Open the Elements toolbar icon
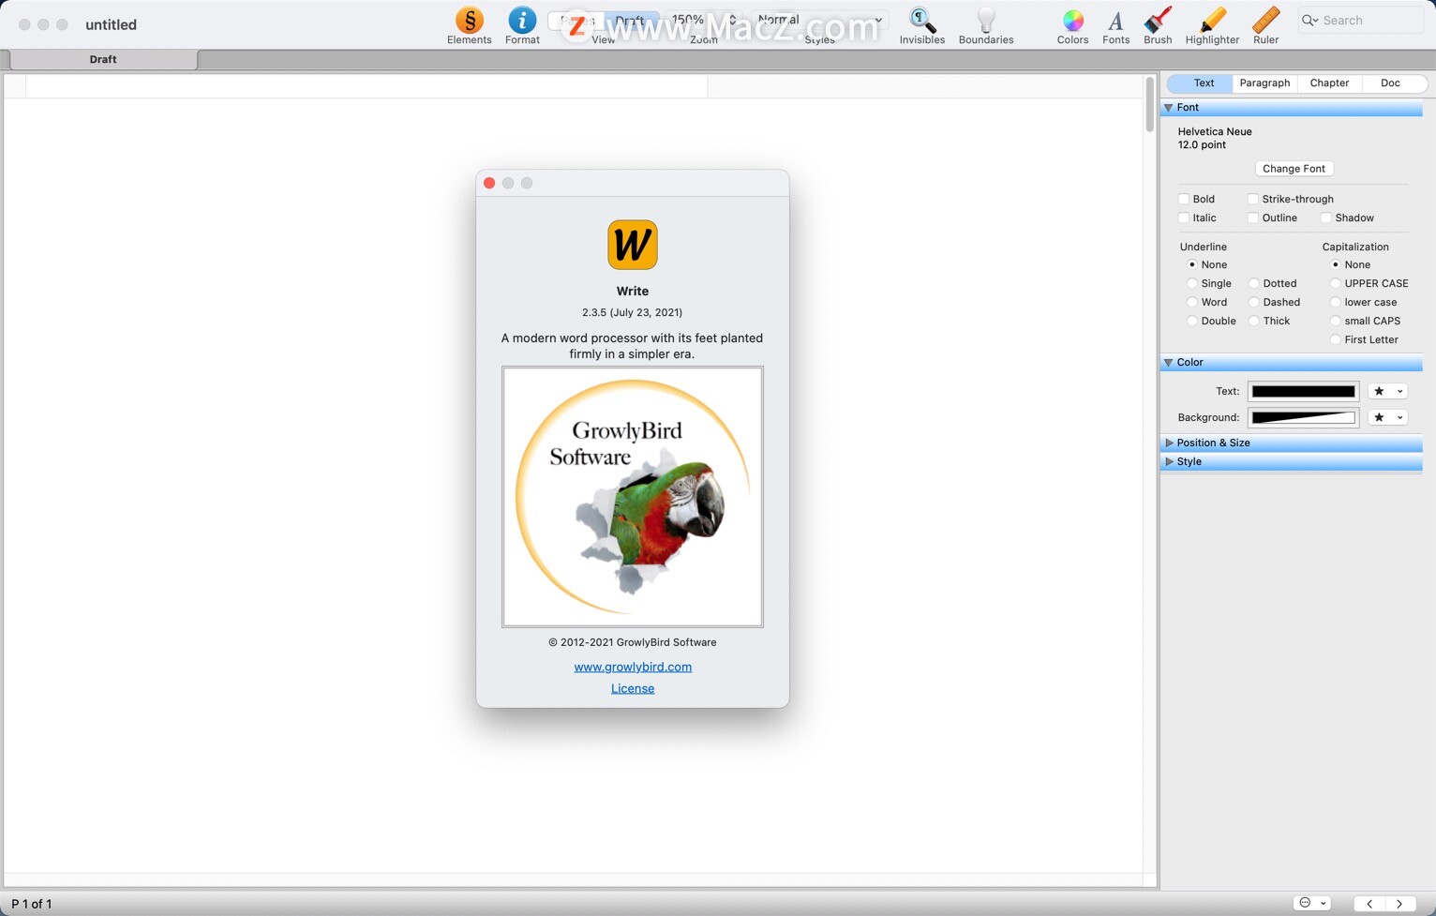Image resolution: width=1436 pixels, height=916 pixels. tap(469, 21)
